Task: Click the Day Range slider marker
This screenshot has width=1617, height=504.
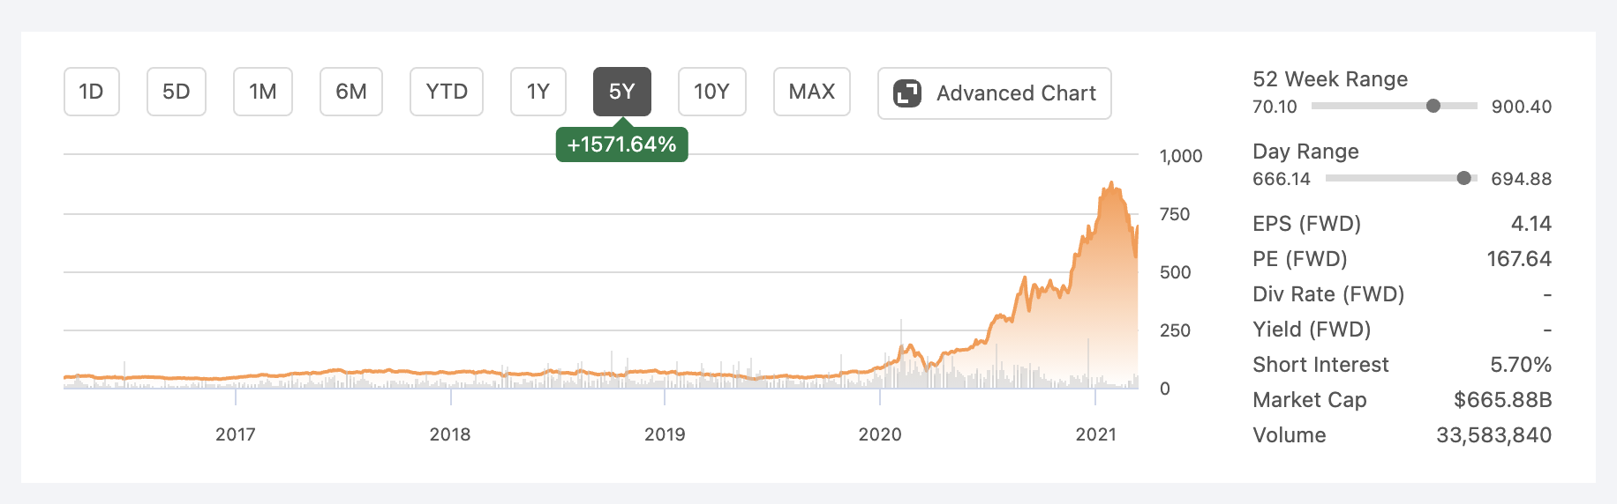Action: 1464,178
